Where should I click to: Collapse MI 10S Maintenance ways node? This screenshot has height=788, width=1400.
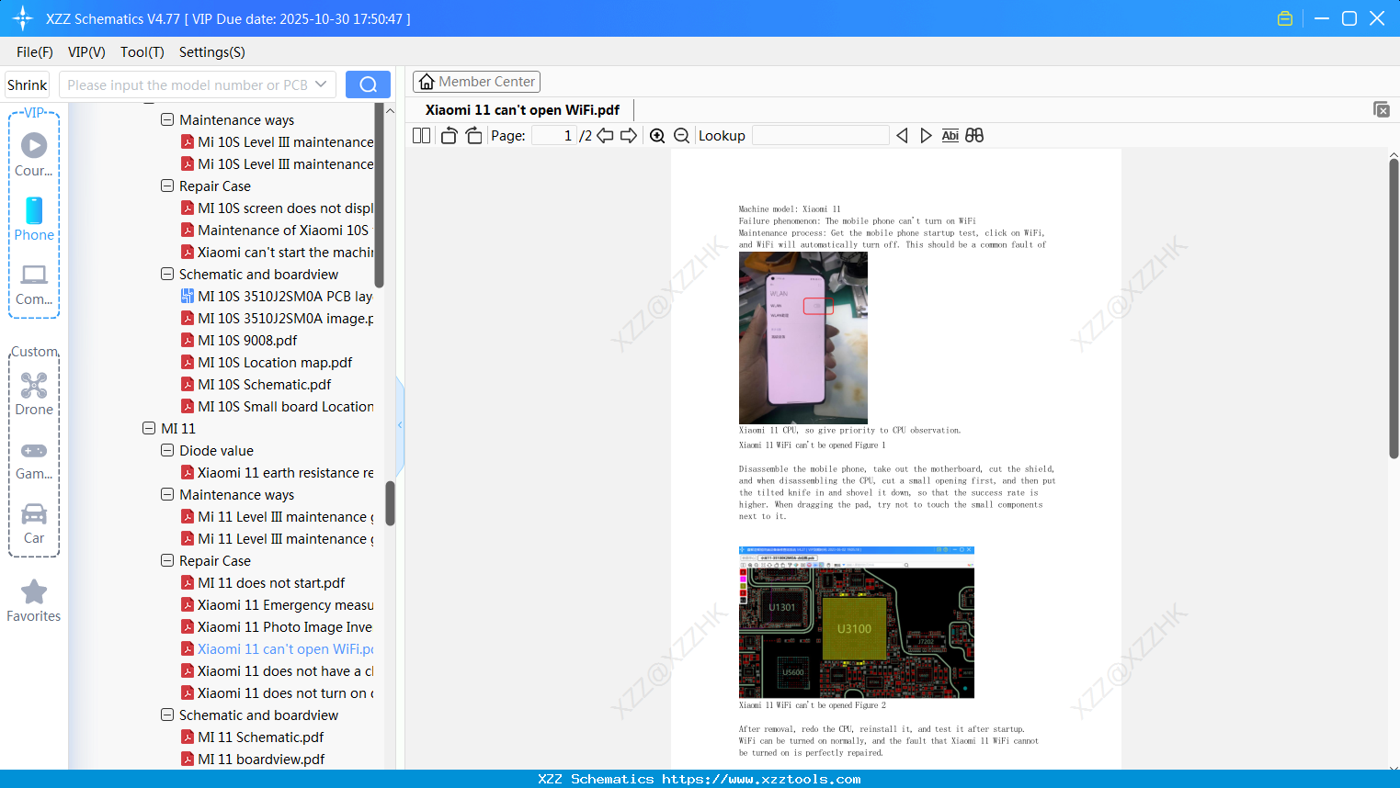(x=167, y=119)
